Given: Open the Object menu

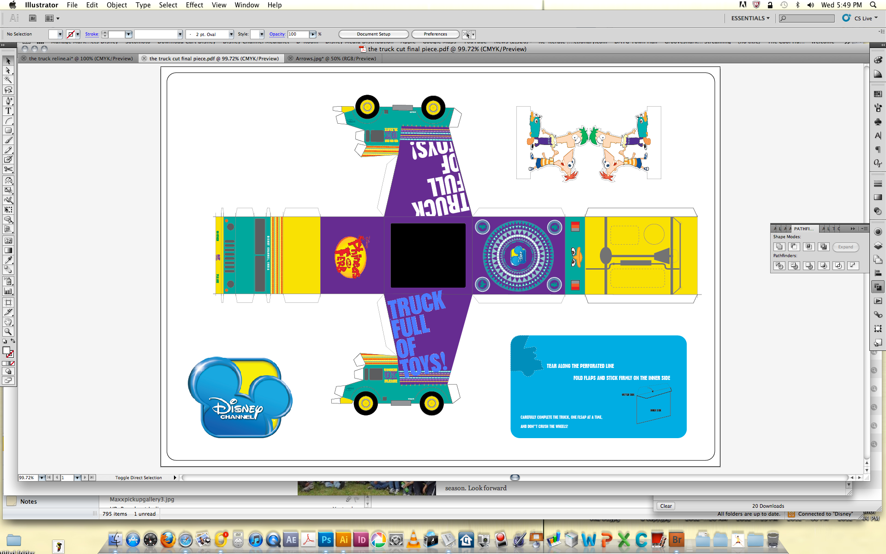Looking at the screenshot, I should [x=117, y=5].
